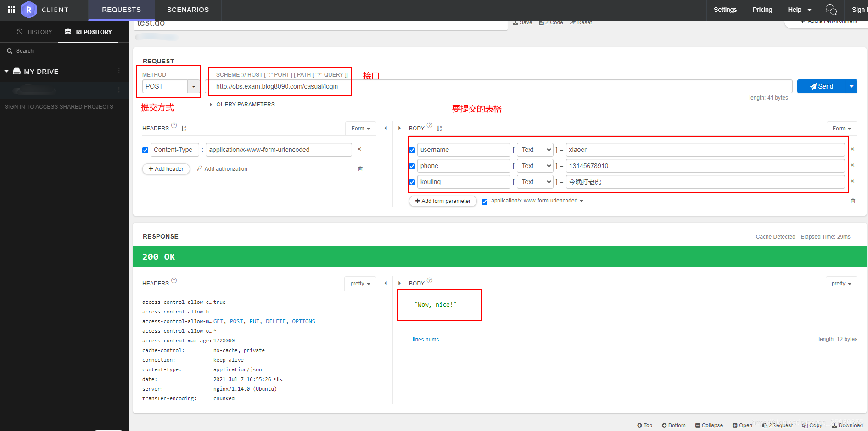Screen dimensions: 868x431
Task: Delete all headers with the trash icon
Action: pos(360,169)
